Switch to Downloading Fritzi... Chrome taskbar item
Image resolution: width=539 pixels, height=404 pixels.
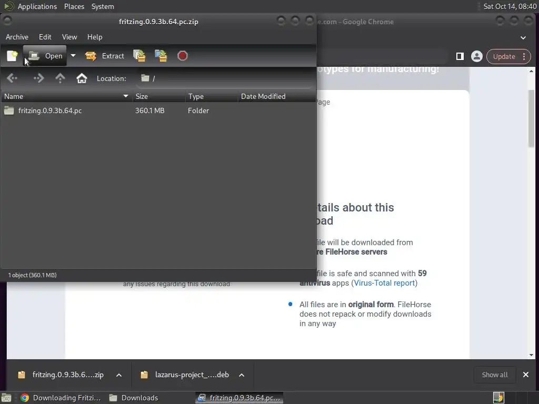61,398
